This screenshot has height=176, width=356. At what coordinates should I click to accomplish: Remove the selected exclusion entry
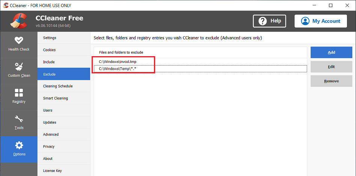[331, 81]
